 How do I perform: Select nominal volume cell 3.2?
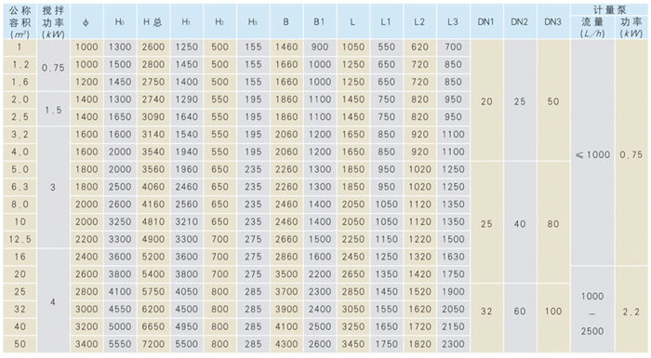pyautogui.click(x=20, y=135)
